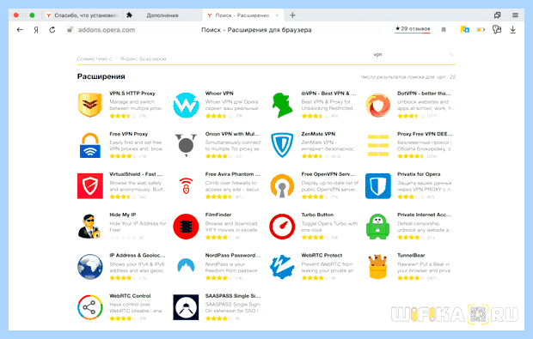533x339 pixels.
Task: Open the Turbo Button gauge icon
Action: pos(282,227)
